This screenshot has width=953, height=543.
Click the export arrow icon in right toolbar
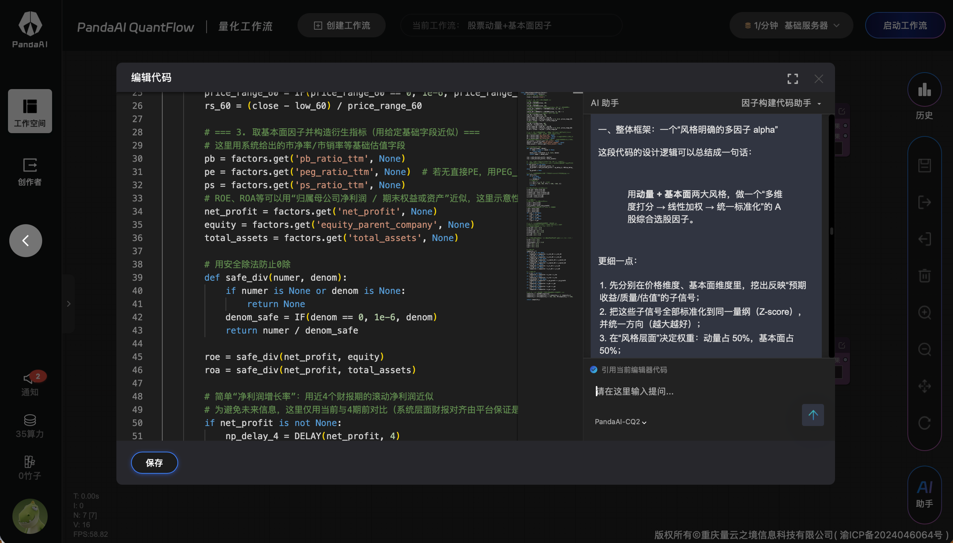924,202
